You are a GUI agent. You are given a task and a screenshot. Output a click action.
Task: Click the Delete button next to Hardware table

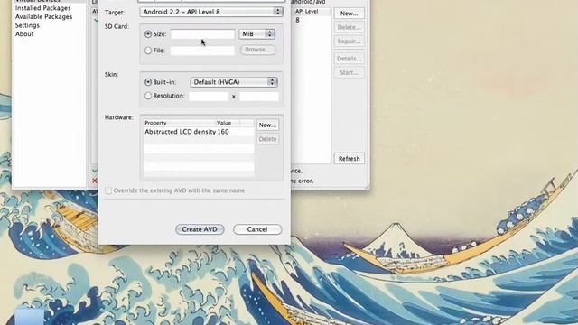(267, 139)
